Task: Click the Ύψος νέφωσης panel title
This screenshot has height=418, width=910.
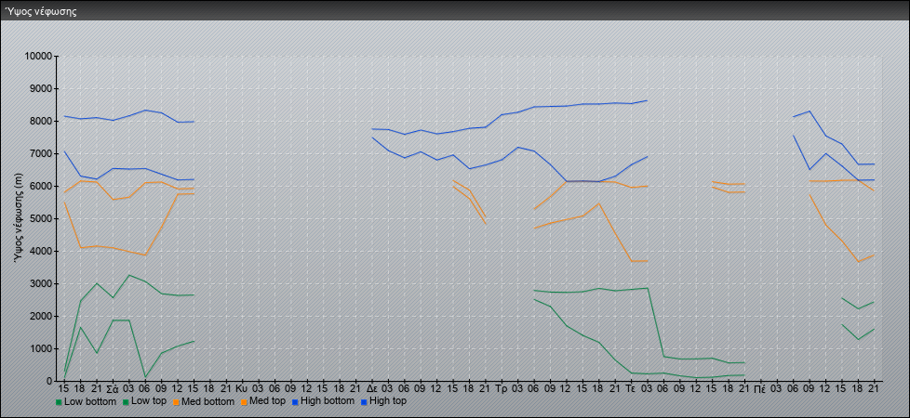Action: tap(41, 11)
